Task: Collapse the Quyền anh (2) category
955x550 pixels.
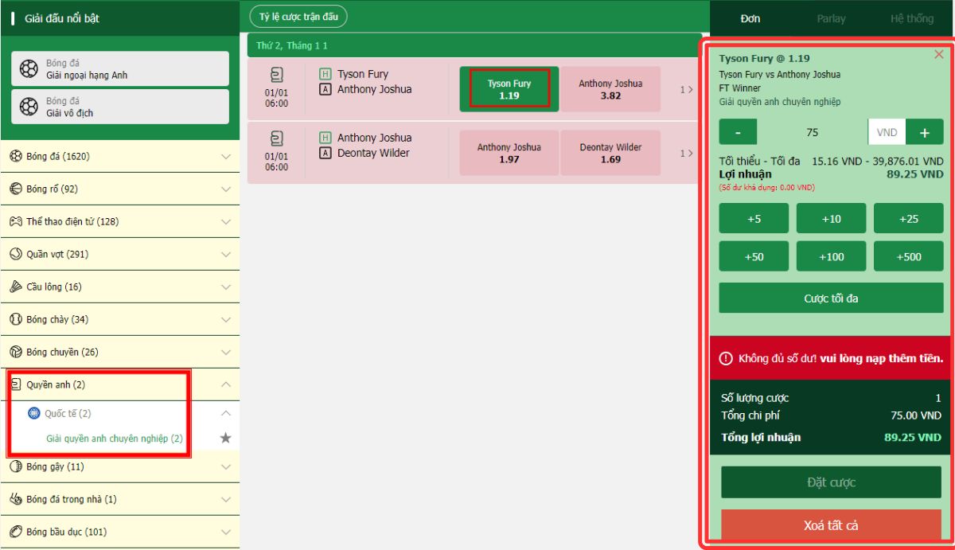Action: [x=225, y=384]
